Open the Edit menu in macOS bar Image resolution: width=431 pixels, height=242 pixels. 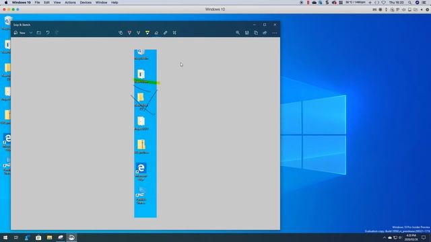coord(46,3)
